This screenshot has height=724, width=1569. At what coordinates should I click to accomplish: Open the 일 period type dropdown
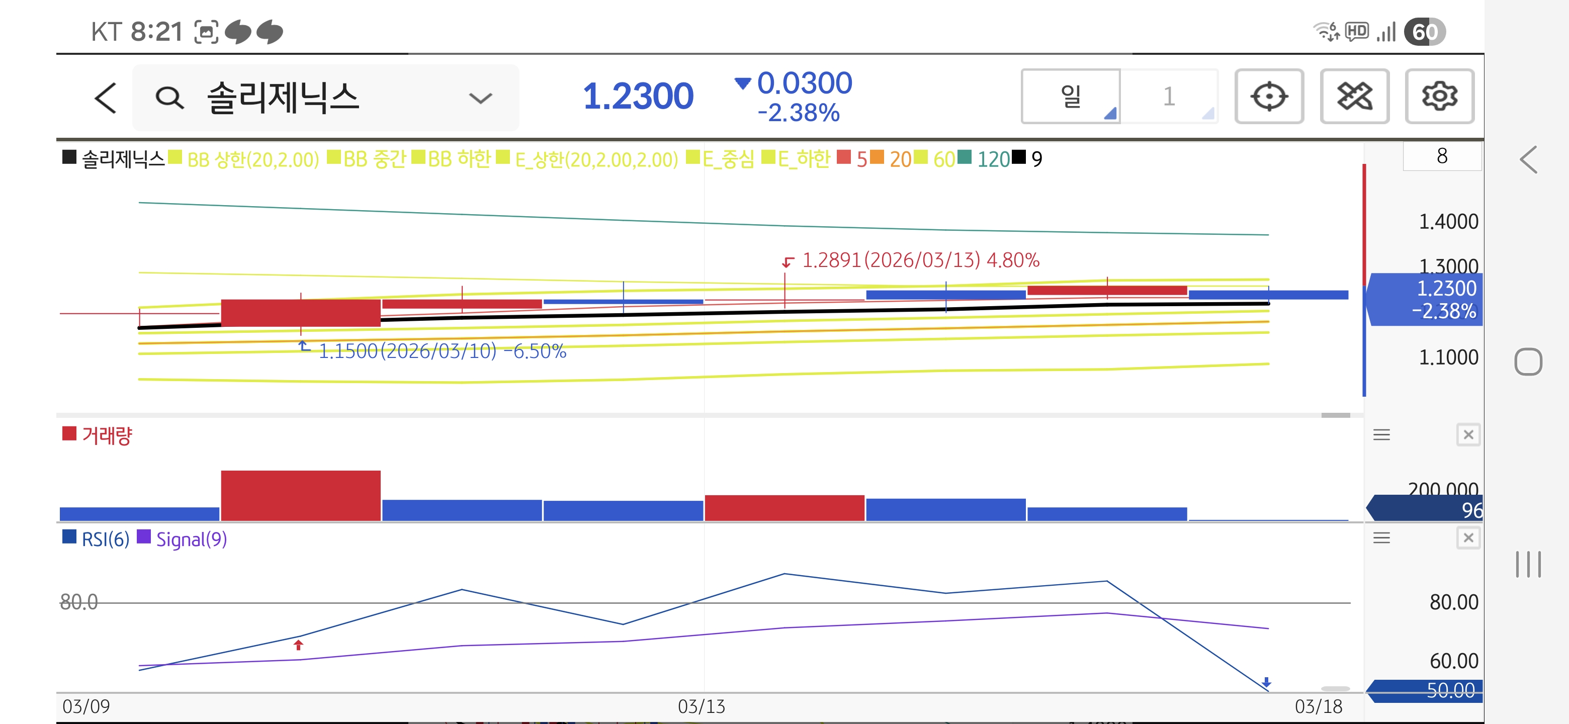pos(1070,96)
